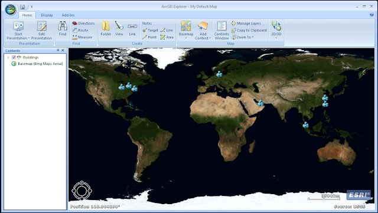Click Copy to Clipboard
This screenshot has width=378, height=213.
(249, 30)
